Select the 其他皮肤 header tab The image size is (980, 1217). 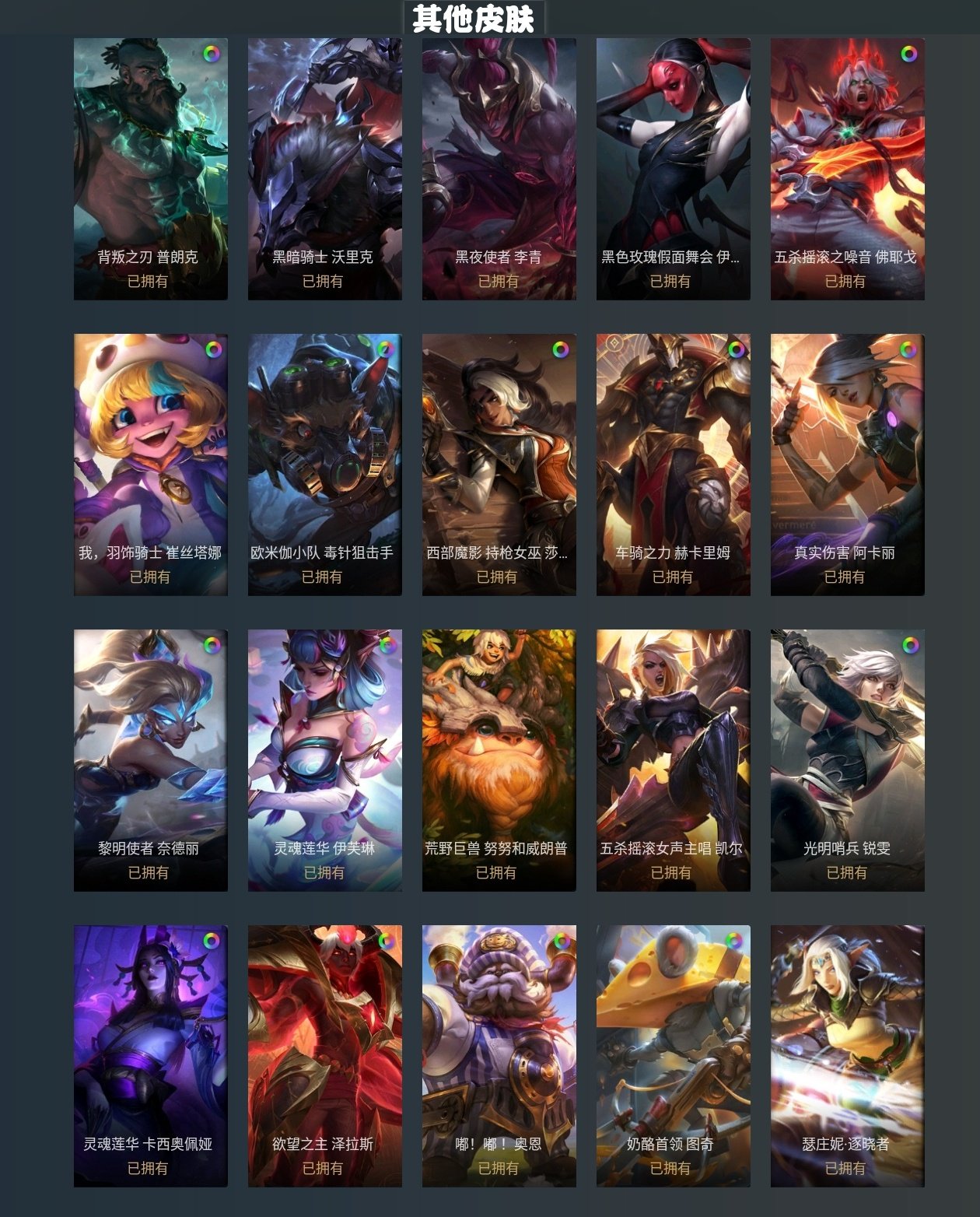(474, 19)
